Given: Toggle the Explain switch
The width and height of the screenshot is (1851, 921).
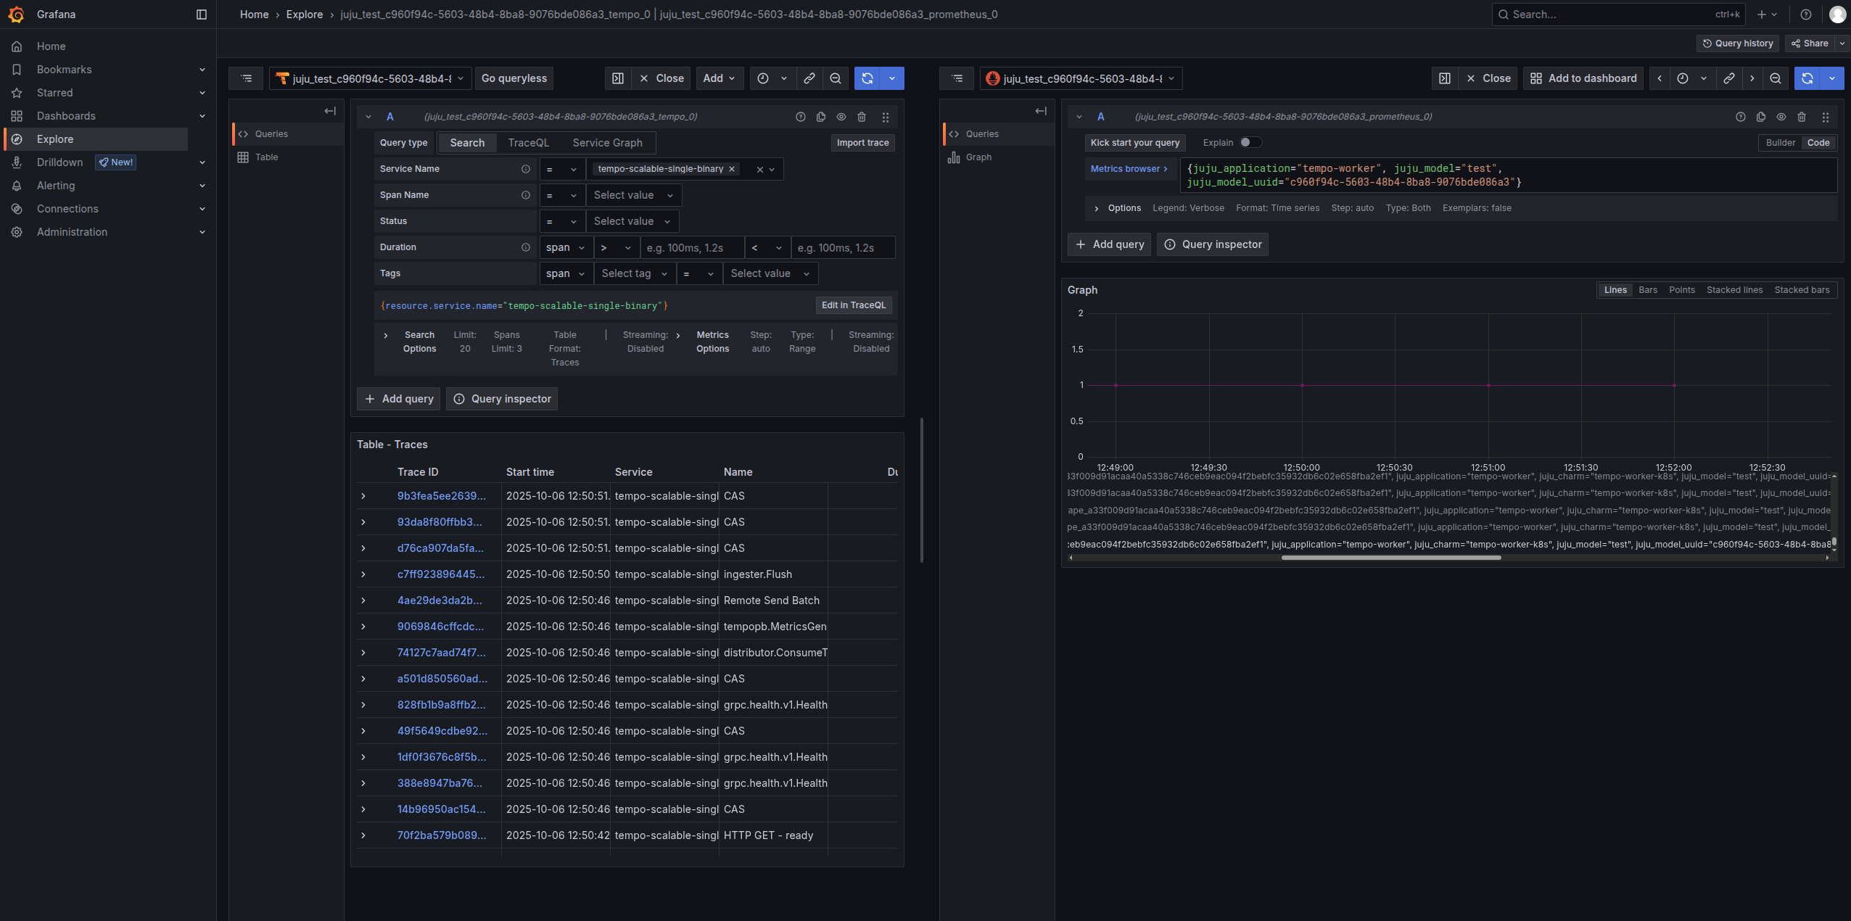Looking at the screenshot, I should tap(1250, 143).
